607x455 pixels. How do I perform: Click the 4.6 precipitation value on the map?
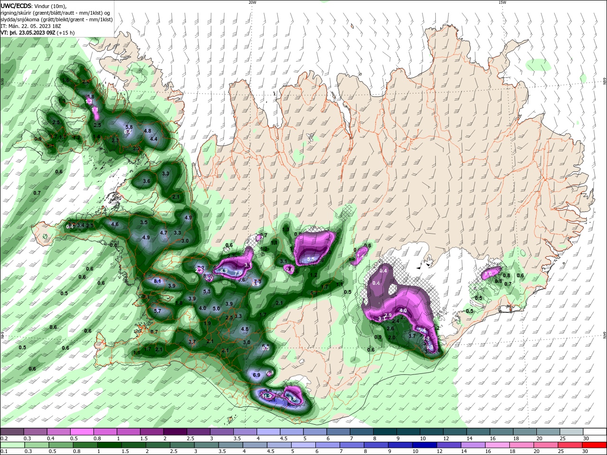(x=114, y=224)
